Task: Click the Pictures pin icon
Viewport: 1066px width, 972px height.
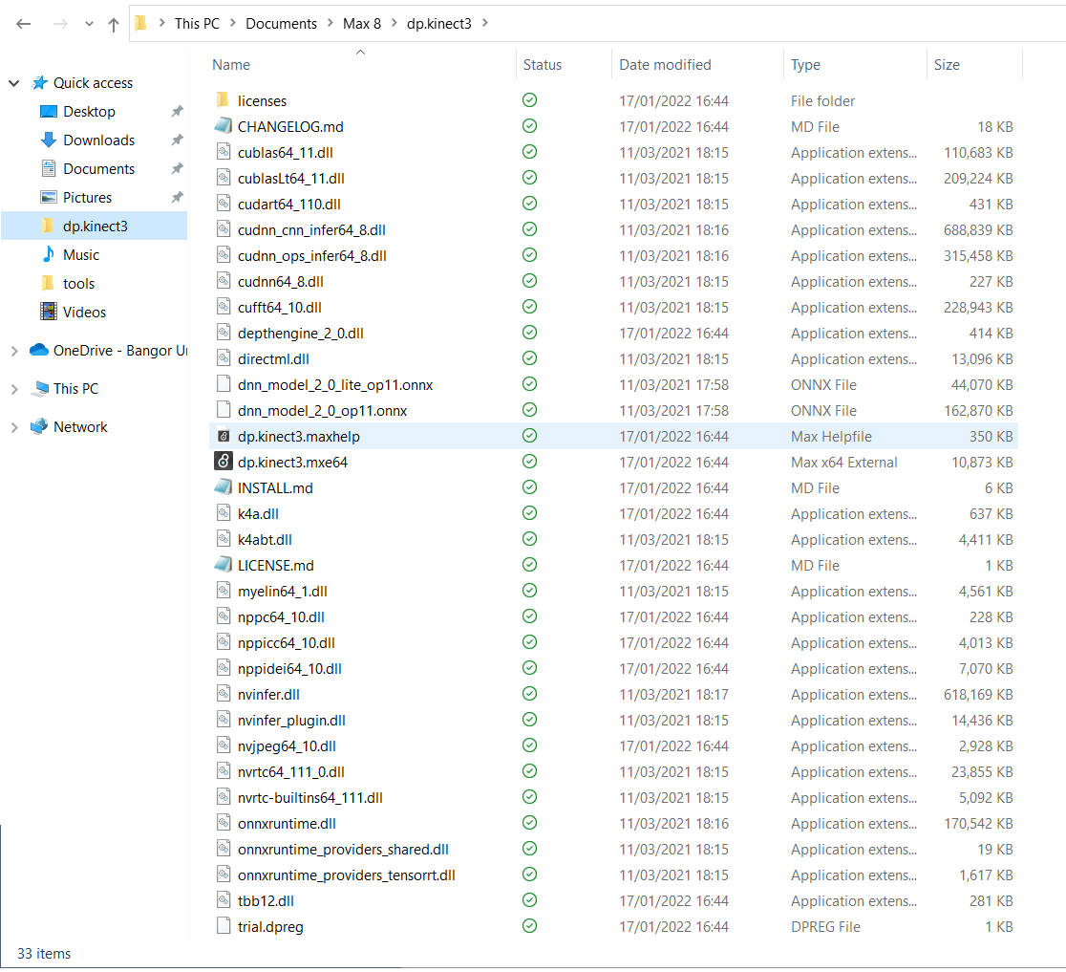Action: point(177,197)
